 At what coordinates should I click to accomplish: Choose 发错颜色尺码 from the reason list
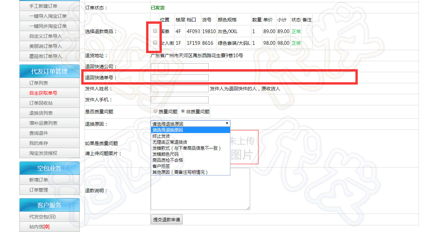[166, 154]
